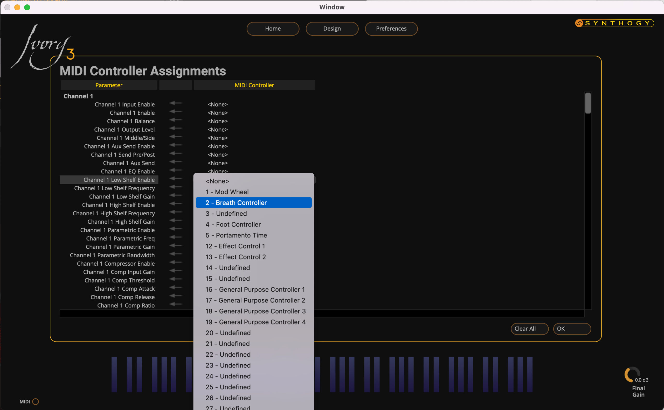Click the assignments list vertical scrollbar thumb

pyautogui.click(x=588, y=103)
